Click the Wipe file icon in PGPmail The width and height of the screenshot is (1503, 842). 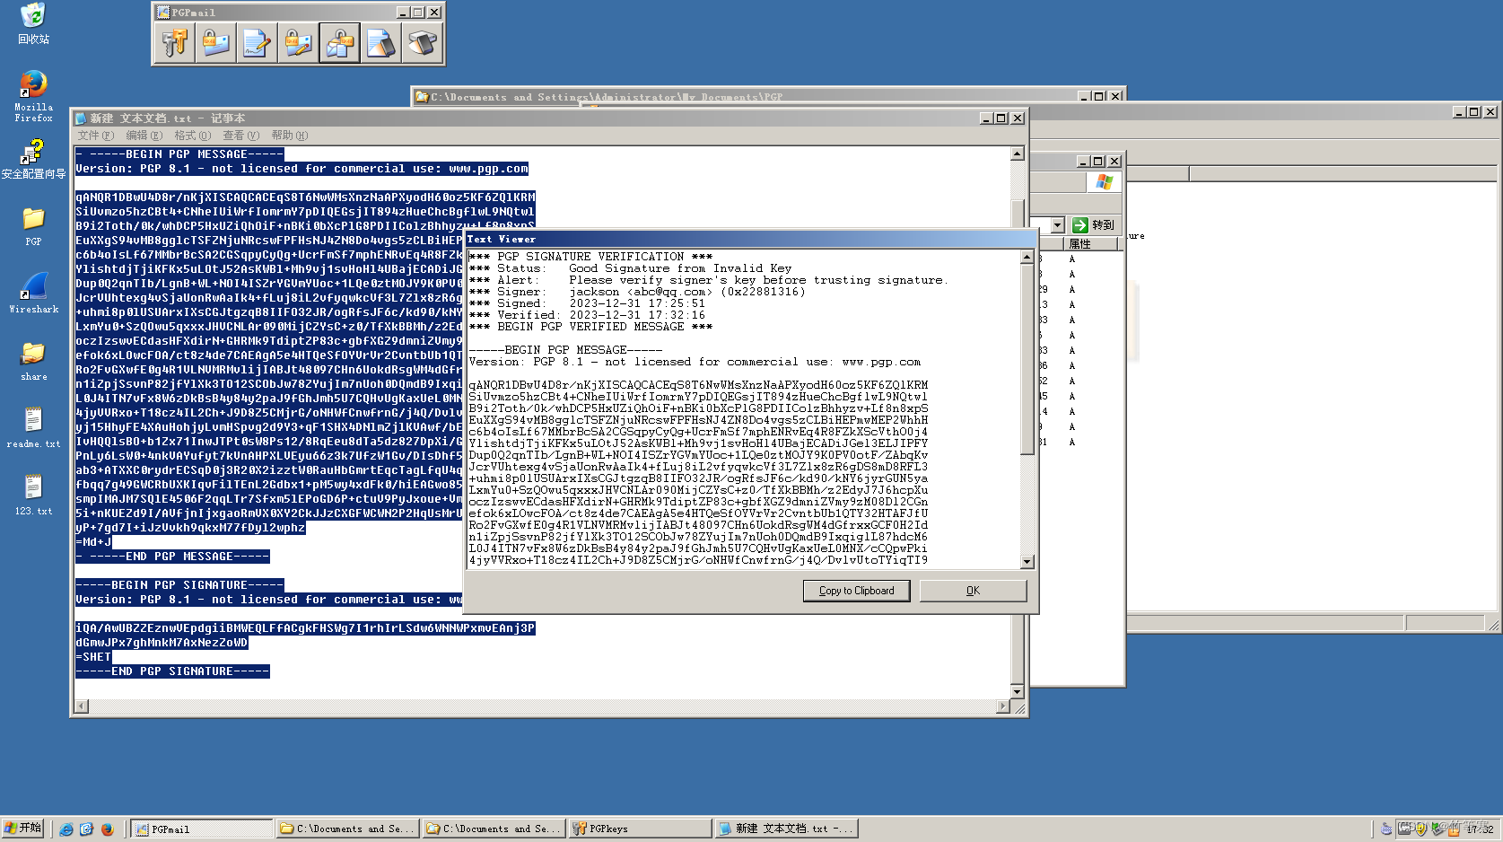coord(380,43)
